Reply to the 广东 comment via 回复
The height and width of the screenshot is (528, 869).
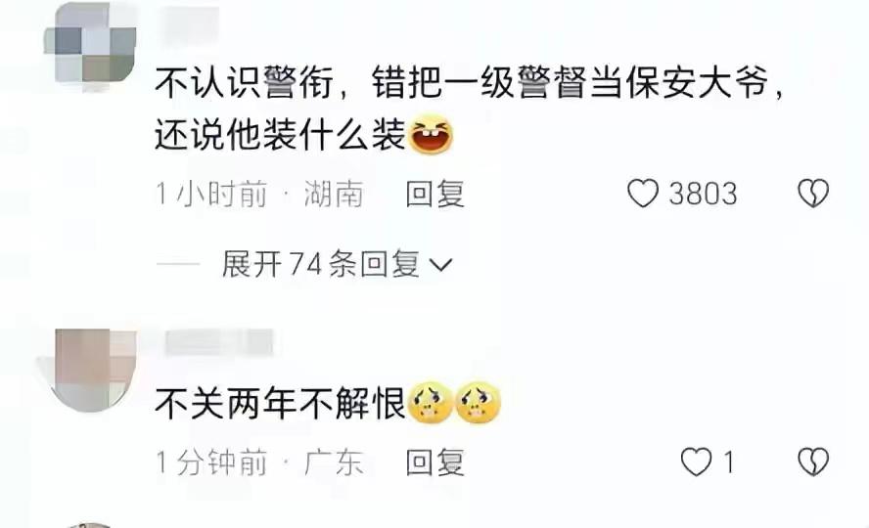435,462
